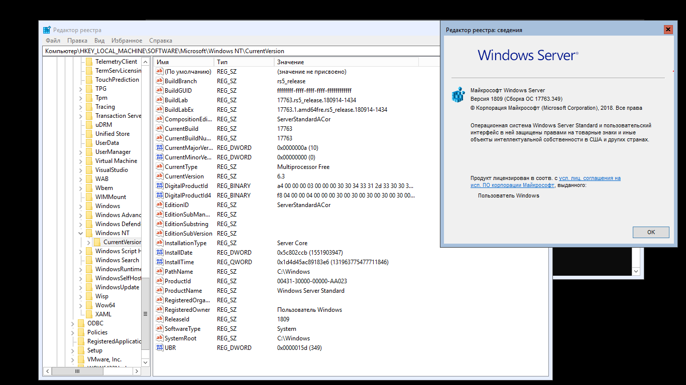Select the Windows Search tree key
Image resolution: width=686 pixels, height=385 pixels.
coord(117,260)
